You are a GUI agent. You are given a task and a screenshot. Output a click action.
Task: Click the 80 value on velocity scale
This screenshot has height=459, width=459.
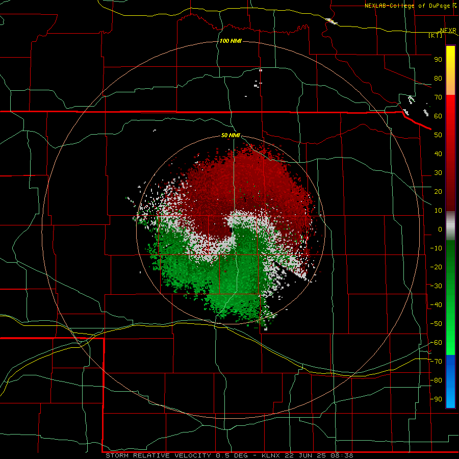[438, 79]
